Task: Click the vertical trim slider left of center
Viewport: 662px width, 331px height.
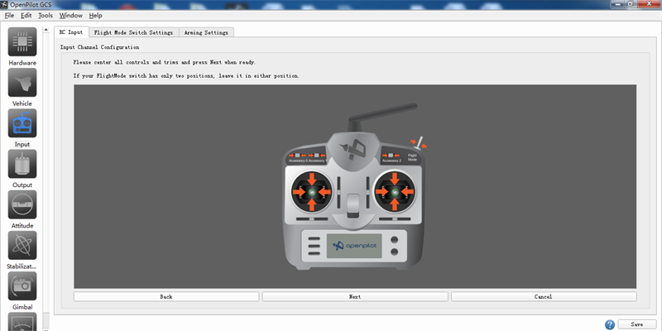Action: [338, 192]
